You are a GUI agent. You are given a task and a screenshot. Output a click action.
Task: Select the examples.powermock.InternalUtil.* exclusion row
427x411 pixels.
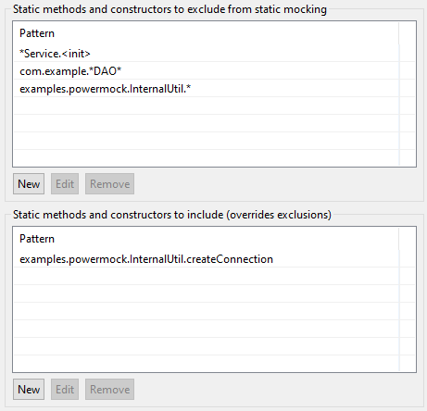point(207,89)
